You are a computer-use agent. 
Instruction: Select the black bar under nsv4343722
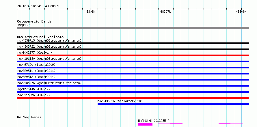point(133,49)
